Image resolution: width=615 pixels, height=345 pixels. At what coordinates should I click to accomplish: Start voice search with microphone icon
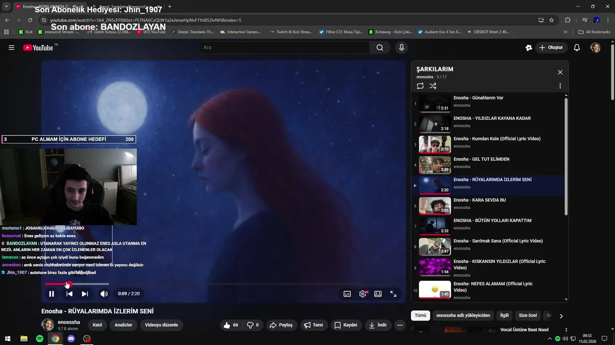(402, 47)
